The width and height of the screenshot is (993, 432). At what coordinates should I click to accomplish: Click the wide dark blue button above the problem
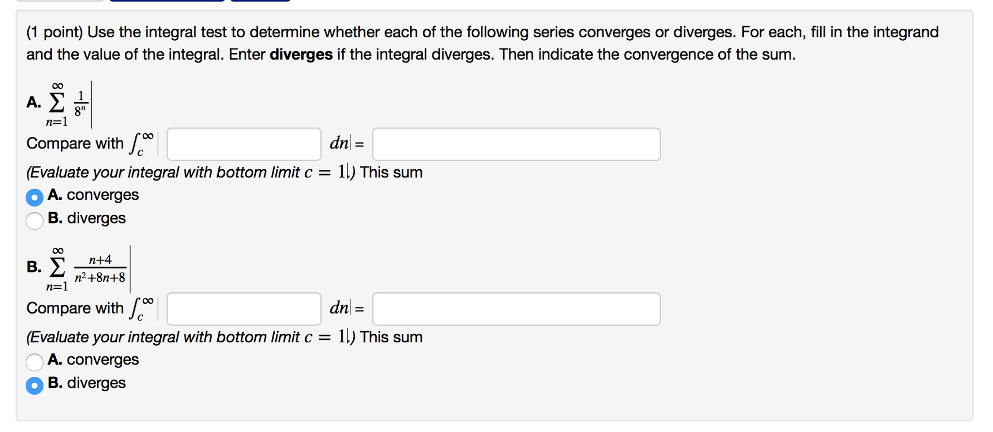point(167,3)
